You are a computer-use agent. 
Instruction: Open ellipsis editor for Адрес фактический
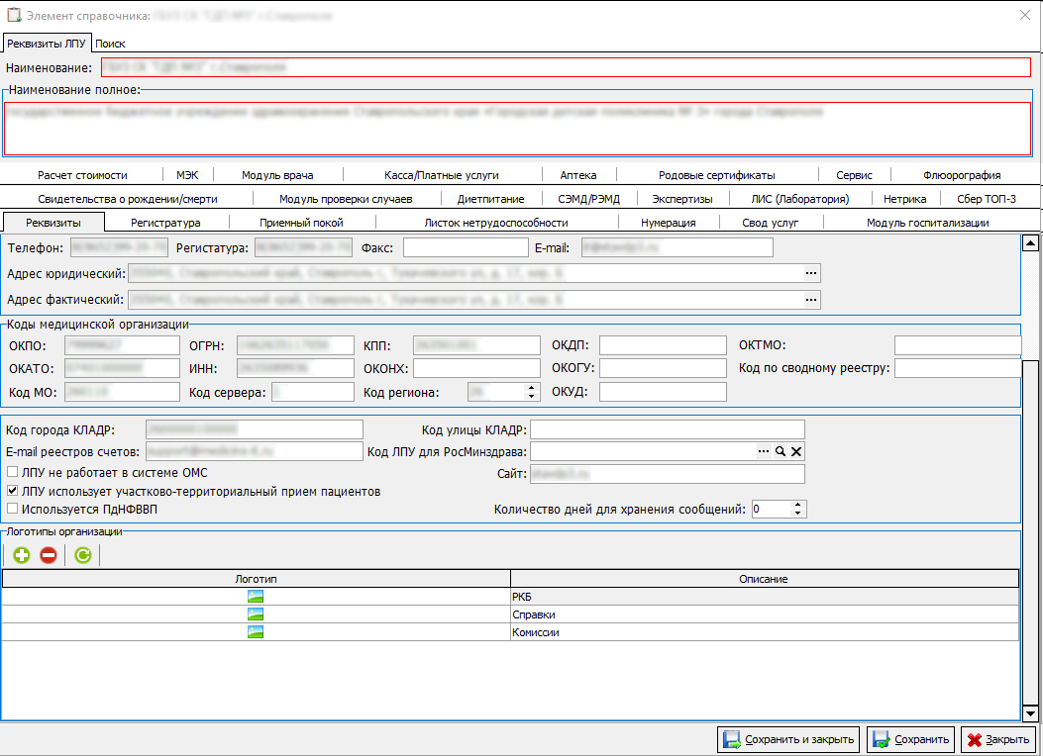point(811,300)
